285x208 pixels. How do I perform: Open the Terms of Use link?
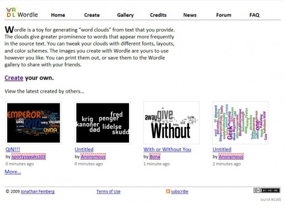pos(108,191)
